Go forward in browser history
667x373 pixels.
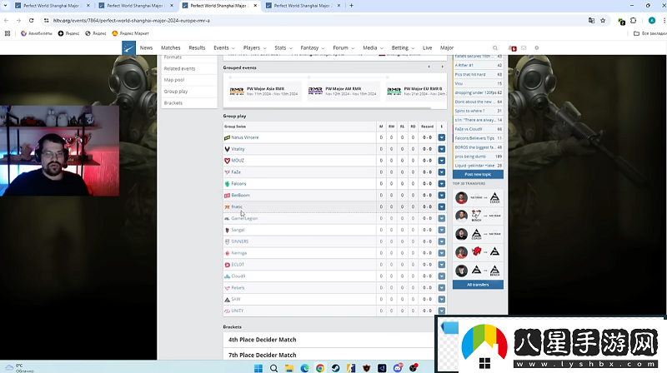[18, 20]
